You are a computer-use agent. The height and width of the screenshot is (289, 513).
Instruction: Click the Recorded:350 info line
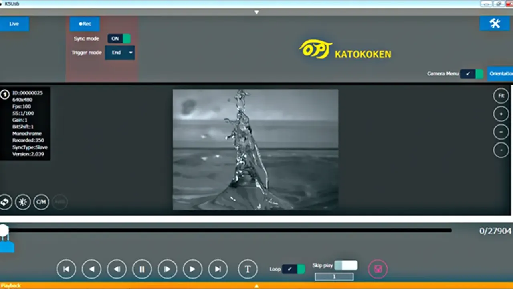[x=28, y=140]
